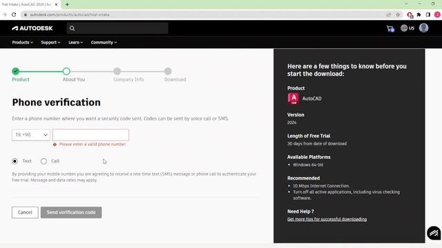Open the Chrome profile avatar
The height and width of the screenshot is (248, 442).
pos(437,14)
